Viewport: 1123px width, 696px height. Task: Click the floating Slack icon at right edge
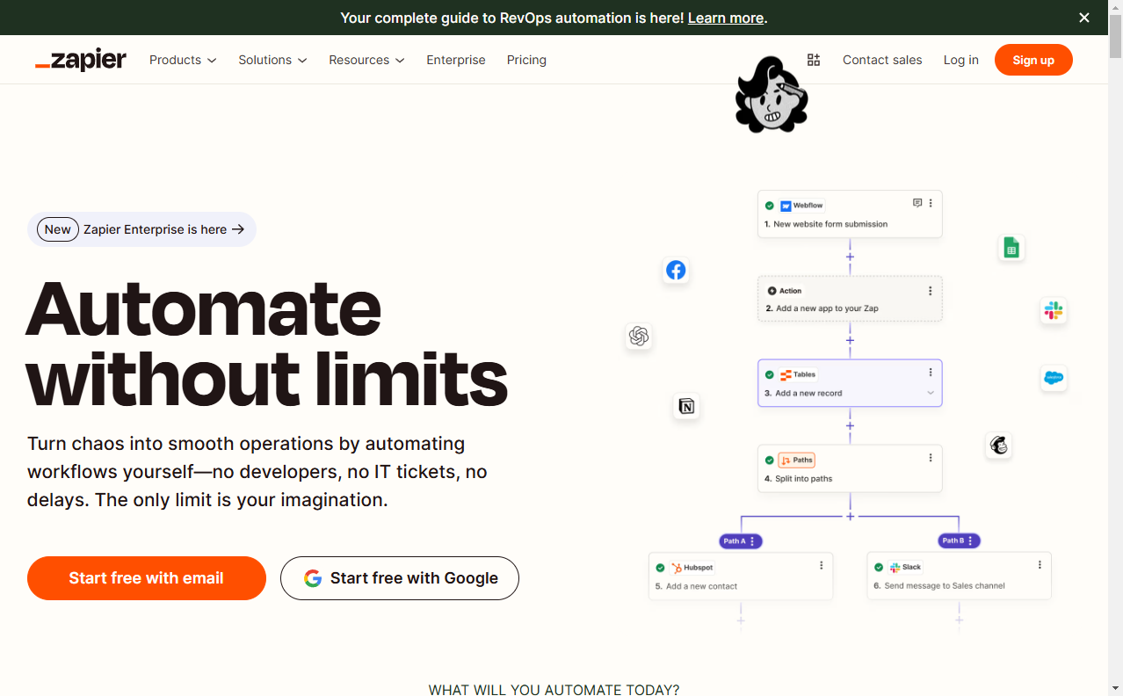click(1053, 310)
